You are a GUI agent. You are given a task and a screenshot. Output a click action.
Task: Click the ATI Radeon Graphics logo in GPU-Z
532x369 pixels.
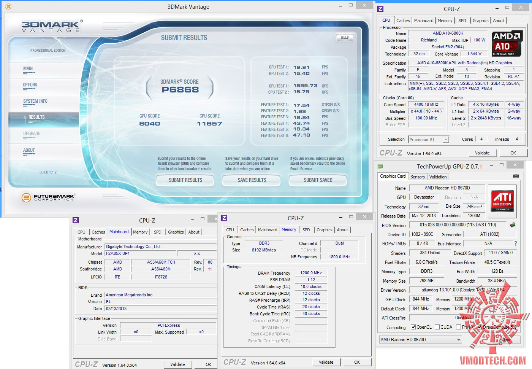coord(502,200)
